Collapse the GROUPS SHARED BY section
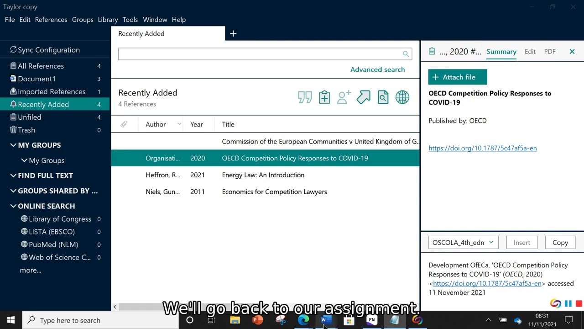Image resolution: width=584 pixels, height=329 pixels. pyautogui.click(x=13, y=191)
